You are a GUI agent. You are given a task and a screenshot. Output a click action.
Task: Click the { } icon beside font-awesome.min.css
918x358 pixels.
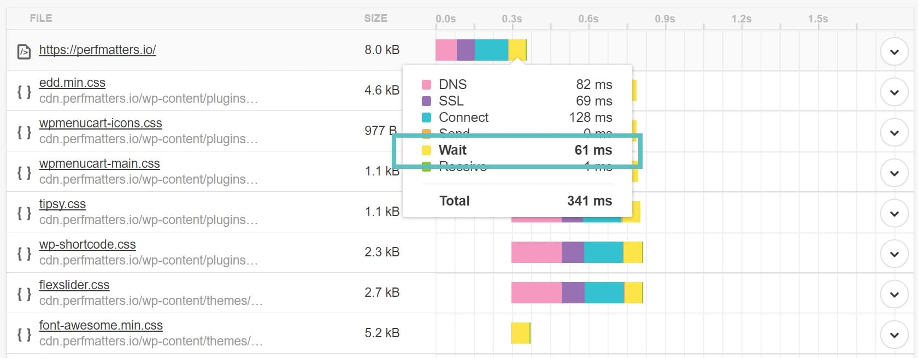(x=24, y=333)
